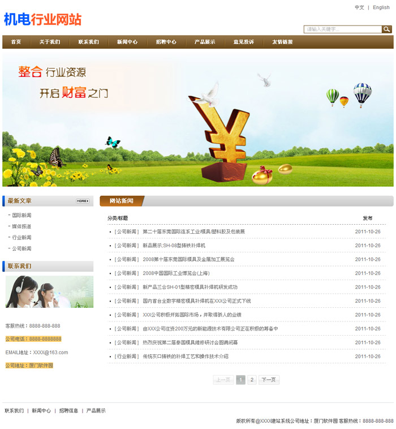Click the search magnifier icon button
The width and height of the screenshot is (396, 429).
pos(387,29)
